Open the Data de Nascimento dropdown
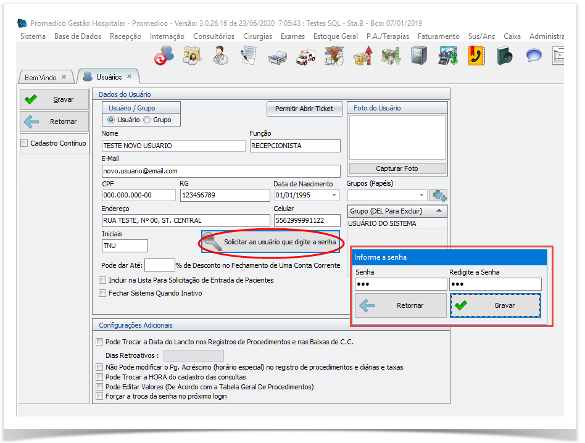585x443 pixels. [334, 196]
